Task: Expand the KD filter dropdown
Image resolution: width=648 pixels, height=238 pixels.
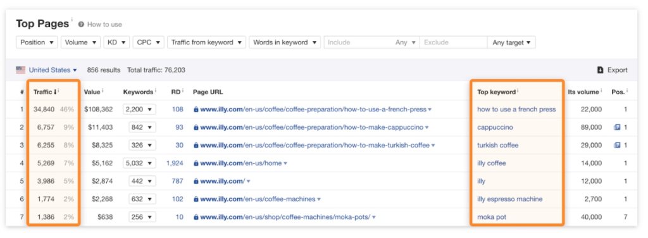Action: click(116, 42)
